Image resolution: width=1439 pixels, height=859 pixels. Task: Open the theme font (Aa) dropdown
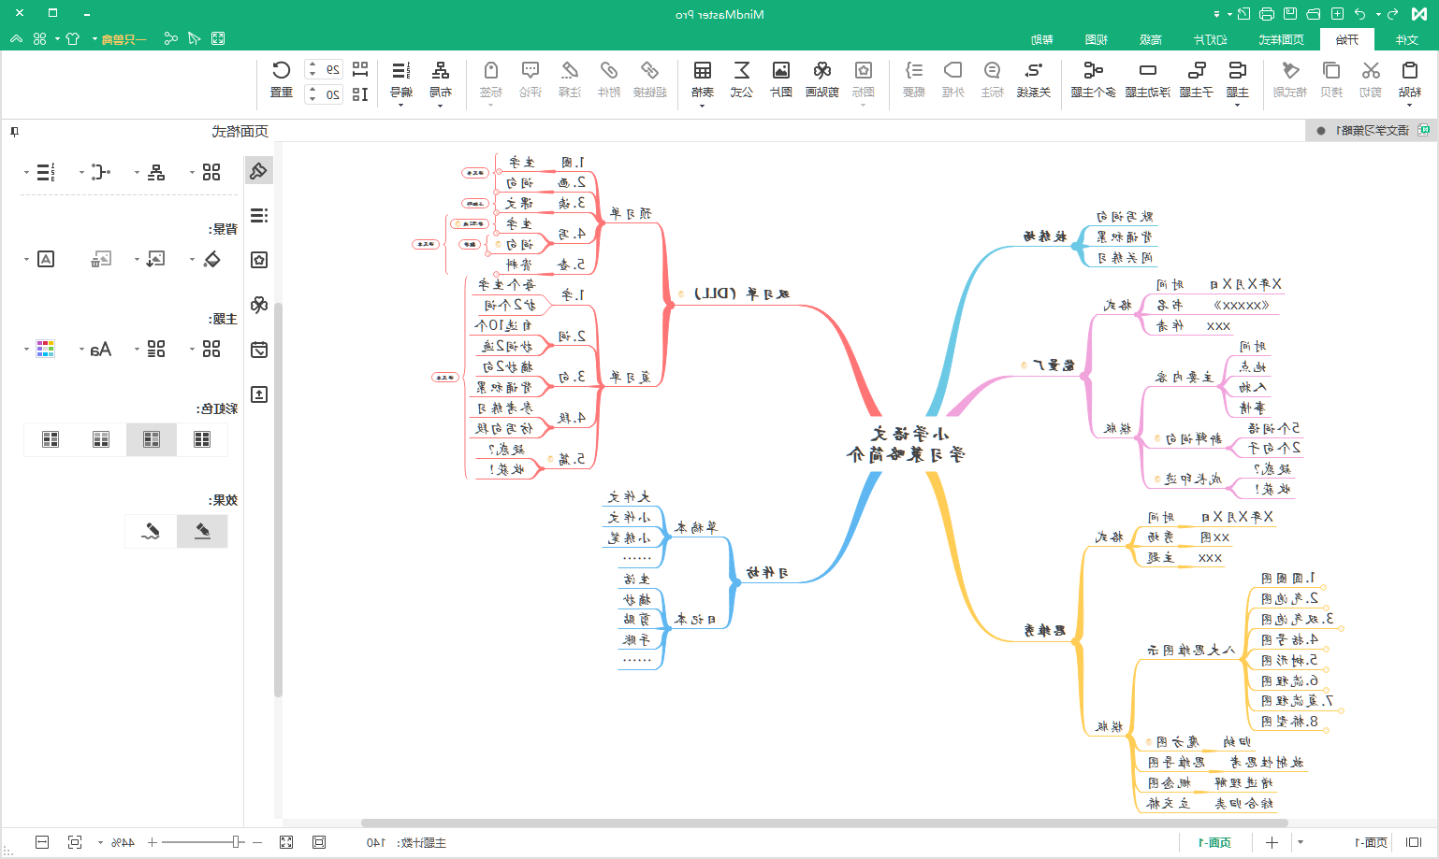[81, 350]
